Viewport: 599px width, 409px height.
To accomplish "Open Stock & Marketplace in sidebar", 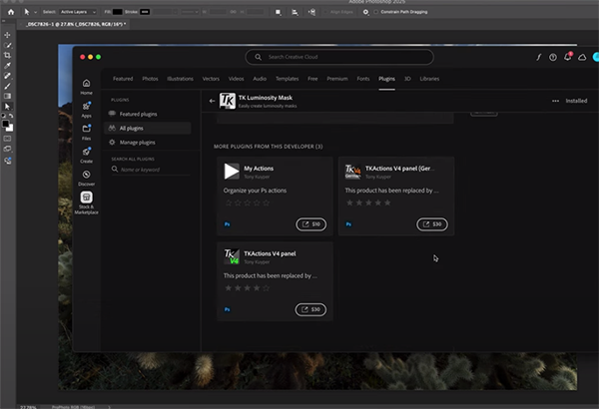I will pyautogui.click(x=86, y=203).
